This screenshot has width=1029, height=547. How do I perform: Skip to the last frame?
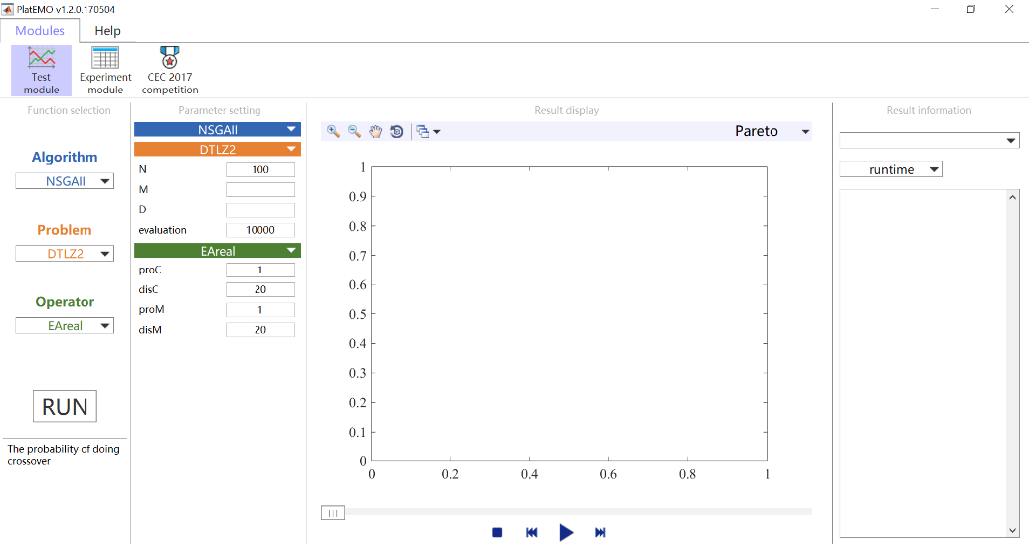(600, 533)
